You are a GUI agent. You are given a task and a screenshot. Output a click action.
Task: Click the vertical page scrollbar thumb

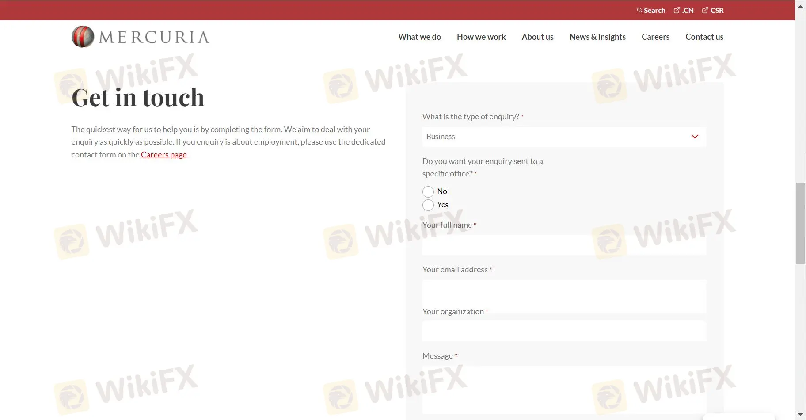coord(800,223)
